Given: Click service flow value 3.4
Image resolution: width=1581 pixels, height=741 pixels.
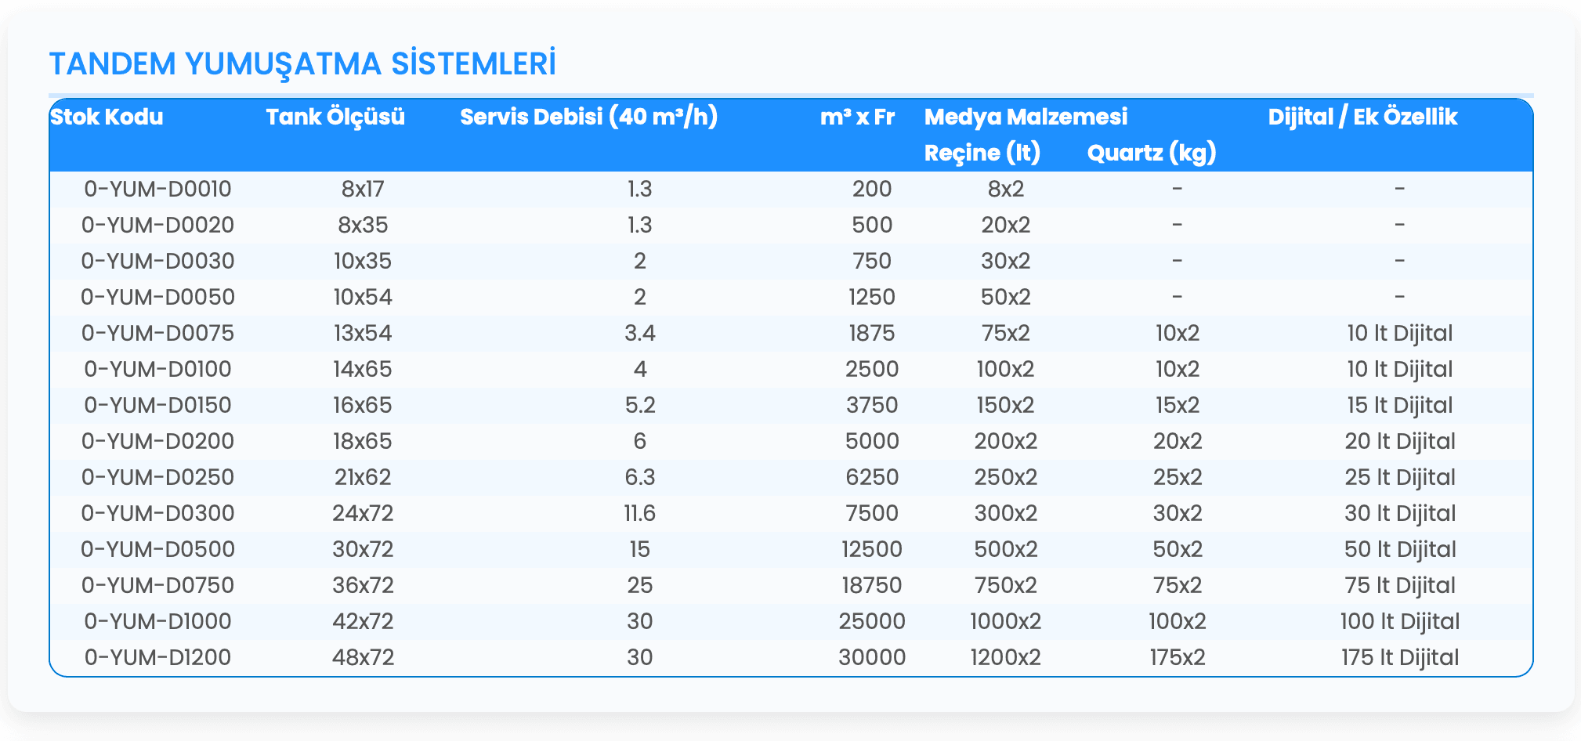Looking at the screenshot, I should tap(640, 333).
